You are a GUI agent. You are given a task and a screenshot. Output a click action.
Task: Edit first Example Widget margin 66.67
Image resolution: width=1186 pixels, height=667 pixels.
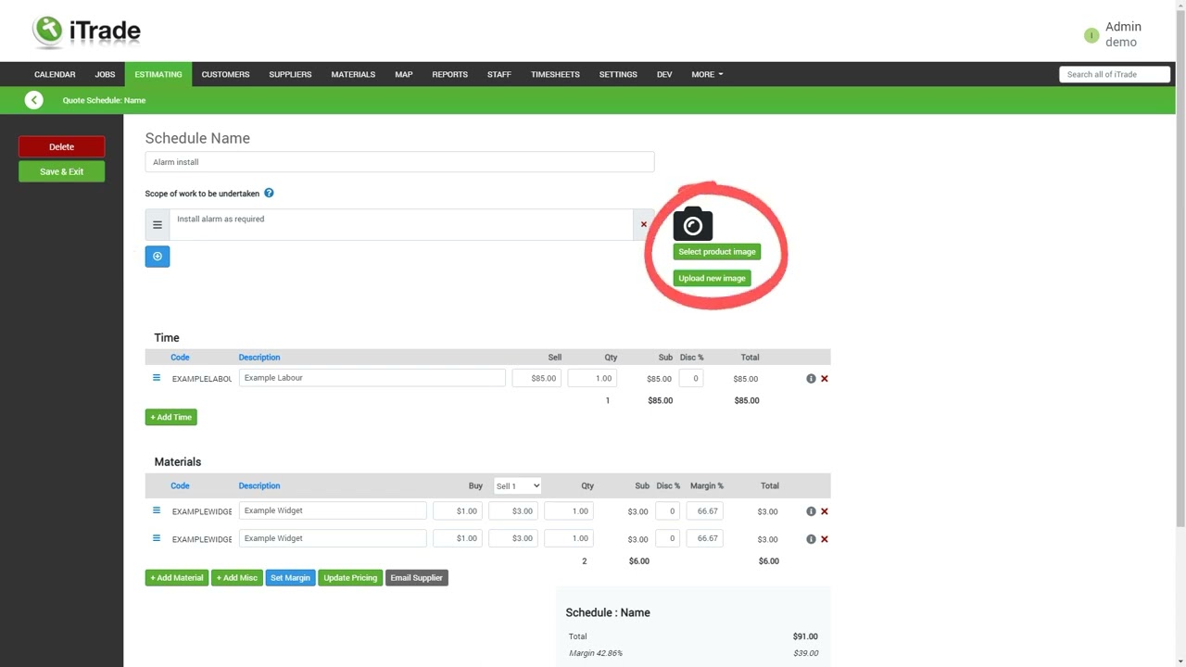click(x=705, y=511)
